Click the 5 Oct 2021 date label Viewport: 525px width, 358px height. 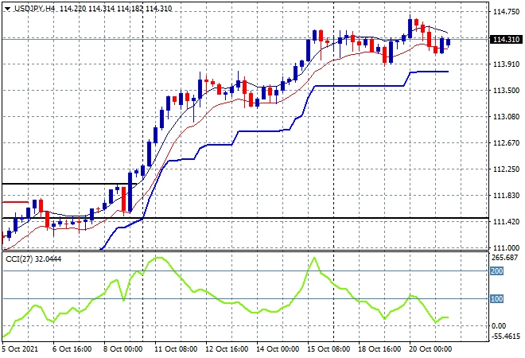pos(20,349)
